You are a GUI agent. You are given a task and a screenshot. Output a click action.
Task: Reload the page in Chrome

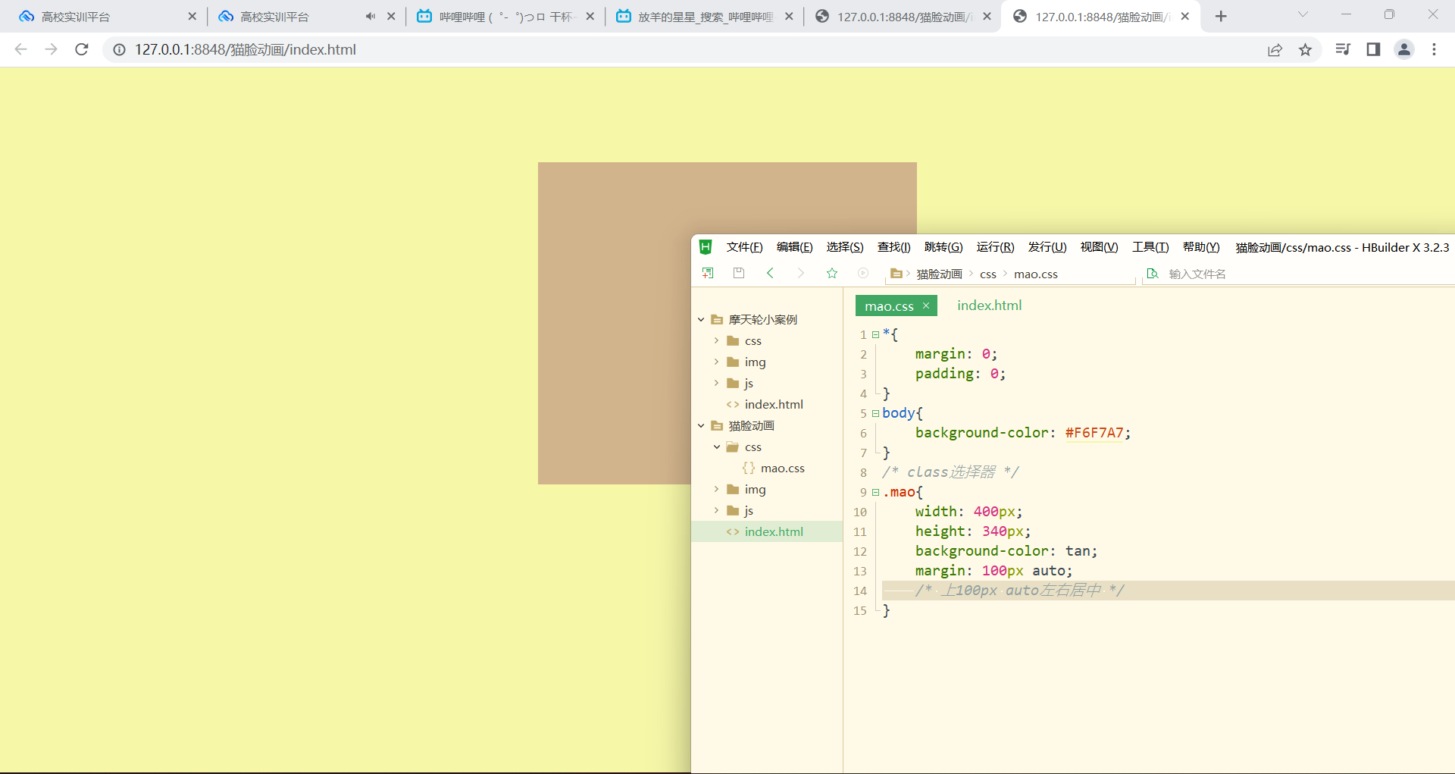pyautogui.click(x=82, y=49)
